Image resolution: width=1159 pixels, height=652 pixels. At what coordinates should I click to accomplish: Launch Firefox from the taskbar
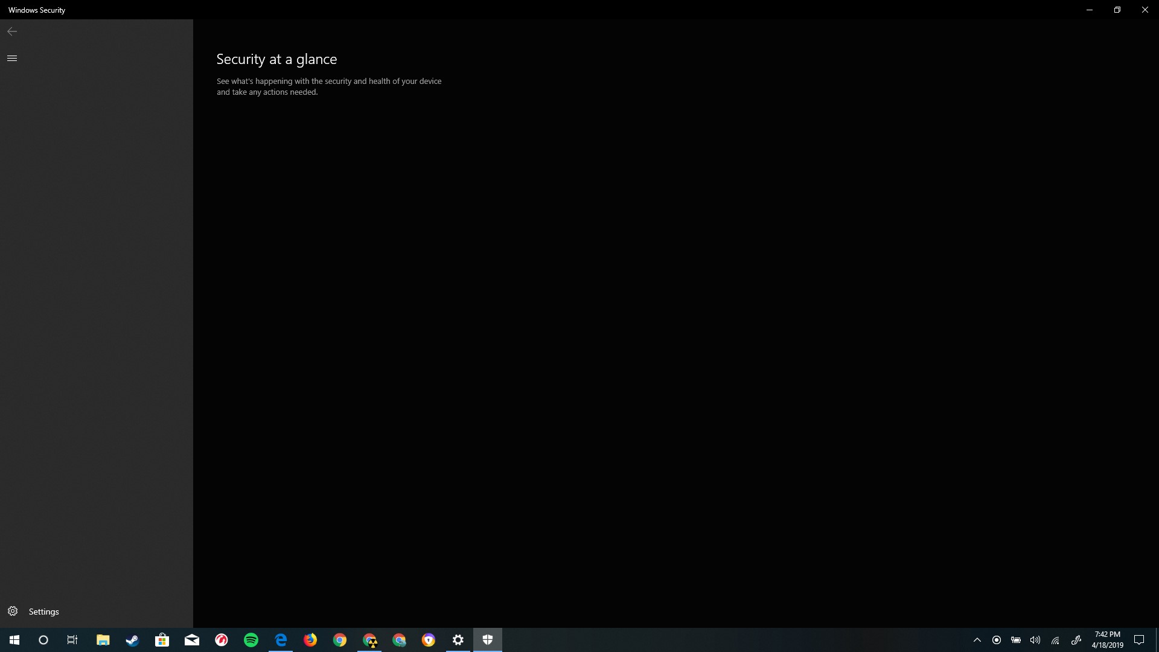(310, 640)
